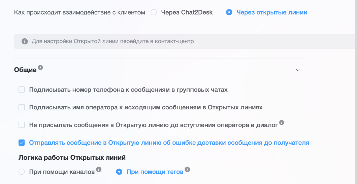Click 'Подписывать номер телефона к сообщениям' label text
357x184 pixels.
coord(128,90)
